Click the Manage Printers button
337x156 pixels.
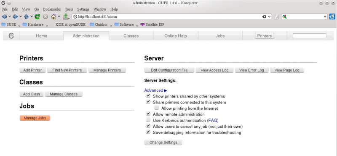tap(107, 70)
